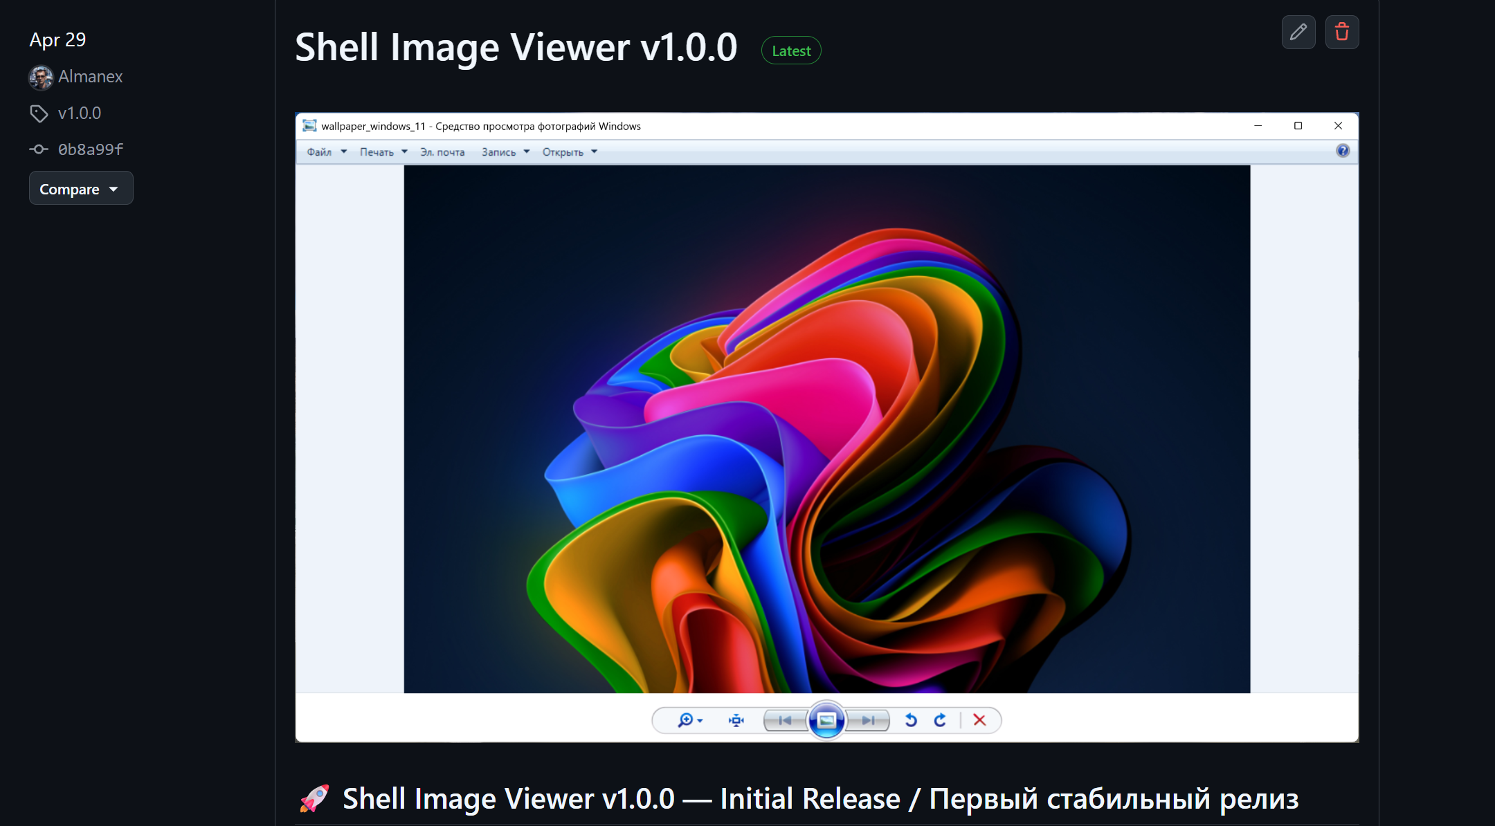Click the Latest release badge
Image resolution: width=1495 pixels, height=826 pixels.
pyautogui.click(x=791, y=51)
